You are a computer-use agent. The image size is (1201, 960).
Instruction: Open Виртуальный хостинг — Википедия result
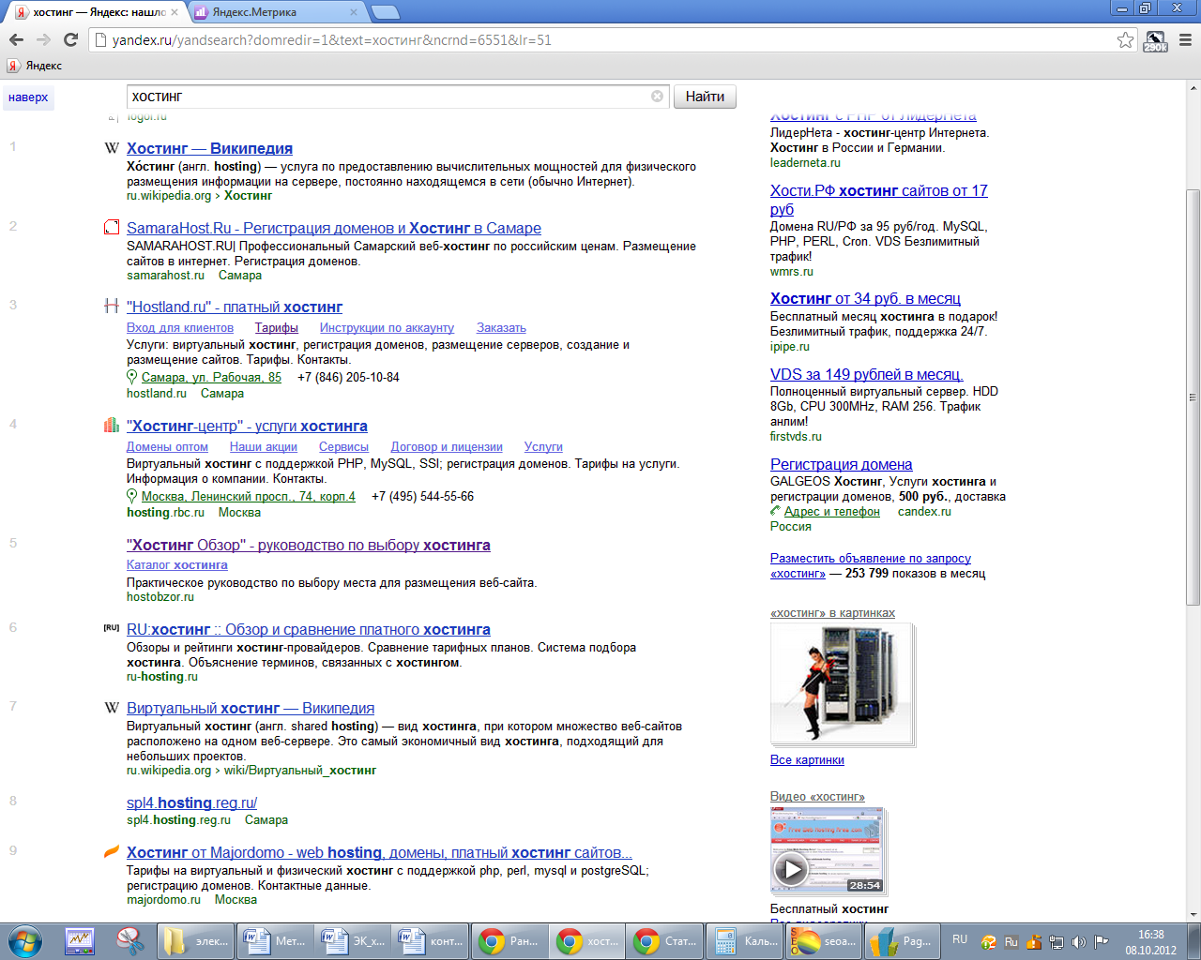click(251, 708)
